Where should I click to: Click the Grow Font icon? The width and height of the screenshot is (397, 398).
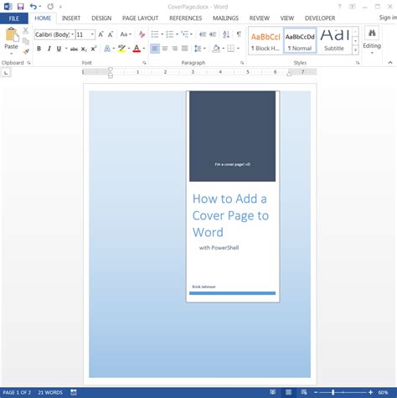[x=101, y=34]
